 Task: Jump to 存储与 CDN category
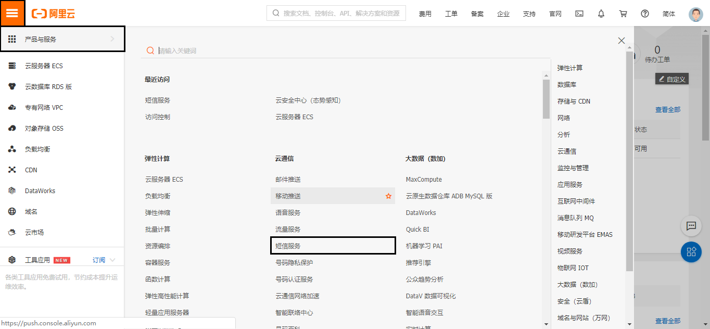(574, 102)
